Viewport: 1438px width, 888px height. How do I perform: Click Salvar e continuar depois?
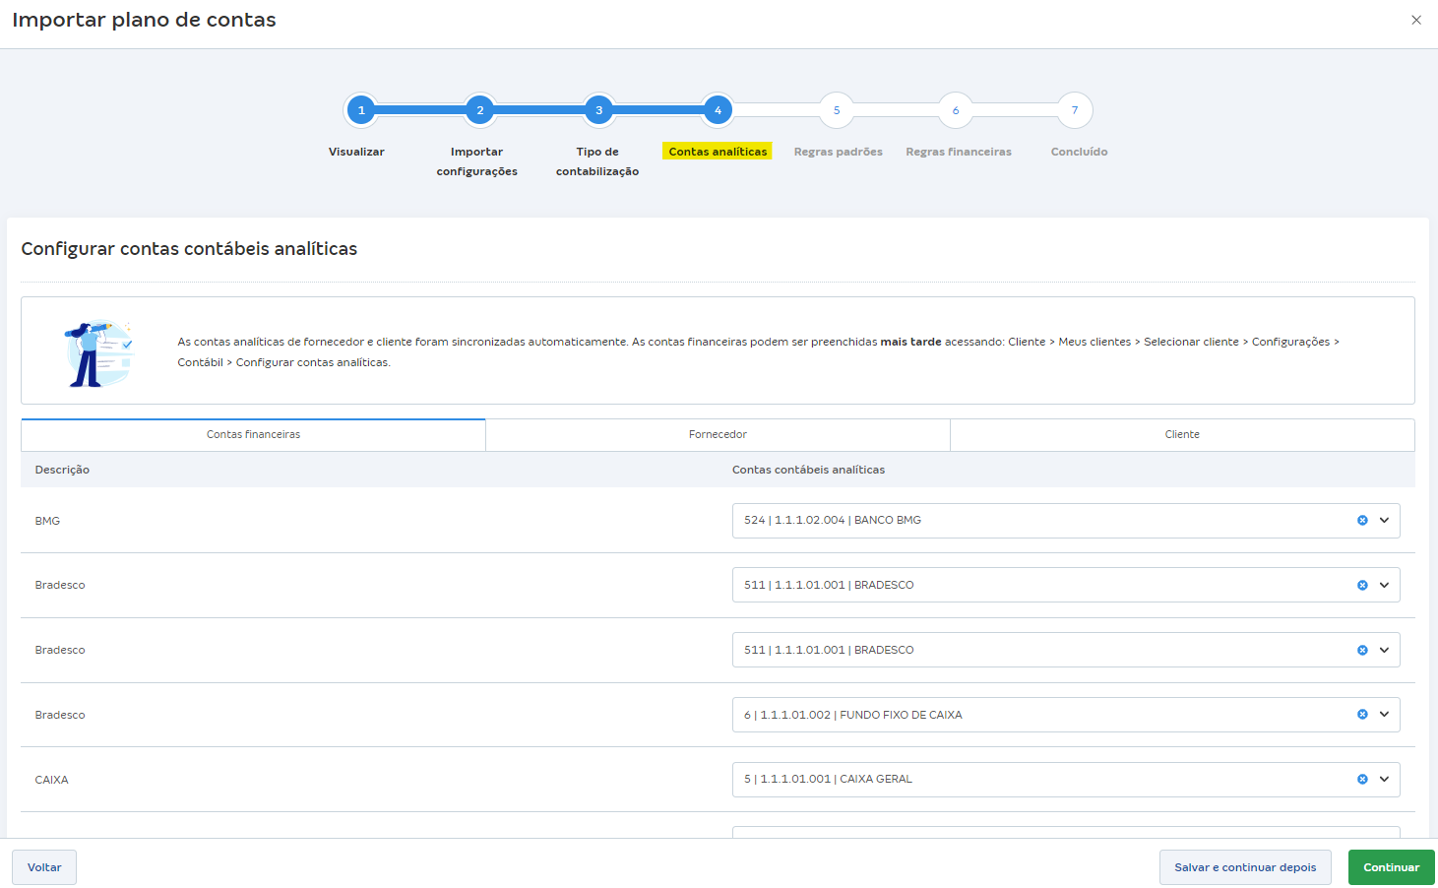[1244, 867]
